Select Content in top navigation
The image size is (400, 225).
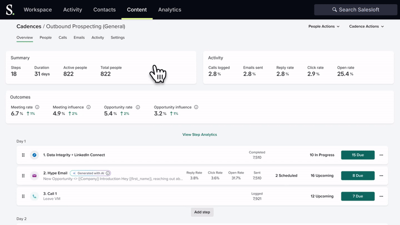[136, 9]
